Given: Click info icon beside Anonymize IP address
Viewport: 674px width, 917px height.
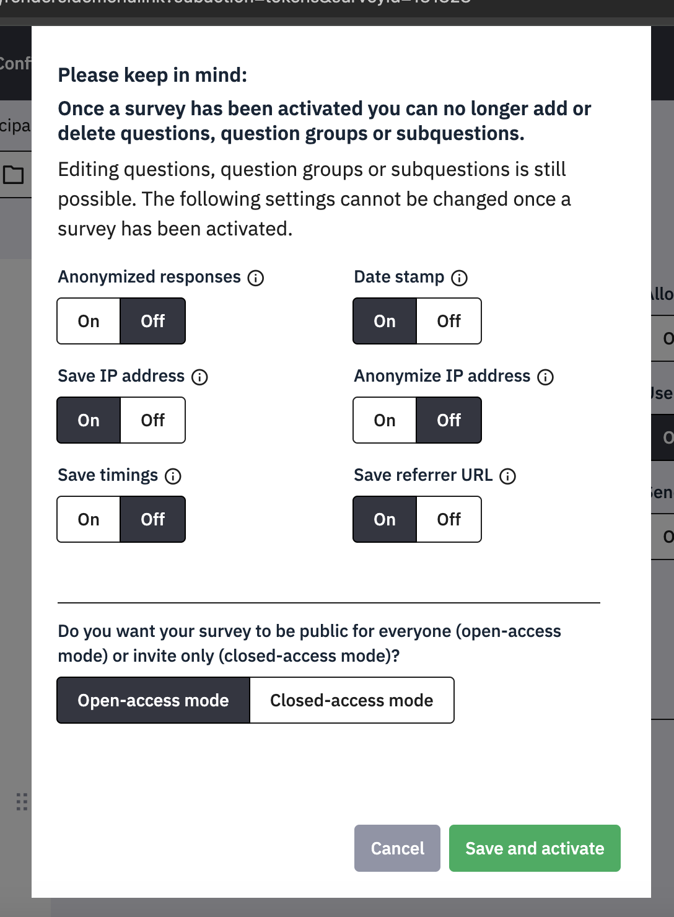Looking at the screenshot, I should tap(545, 377).
